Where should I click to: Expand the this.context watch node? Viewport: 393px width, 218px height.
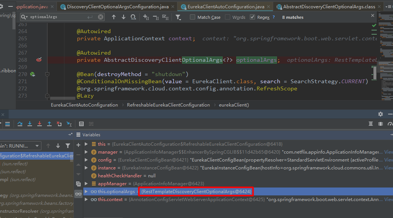coord(86,200)
